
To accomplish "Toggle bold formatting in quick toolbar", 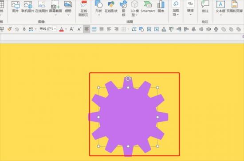I will click(x=24, y=29).
